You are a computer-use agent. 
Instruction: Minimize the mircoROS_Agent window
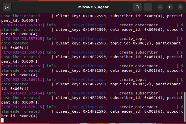click(160, 7)
